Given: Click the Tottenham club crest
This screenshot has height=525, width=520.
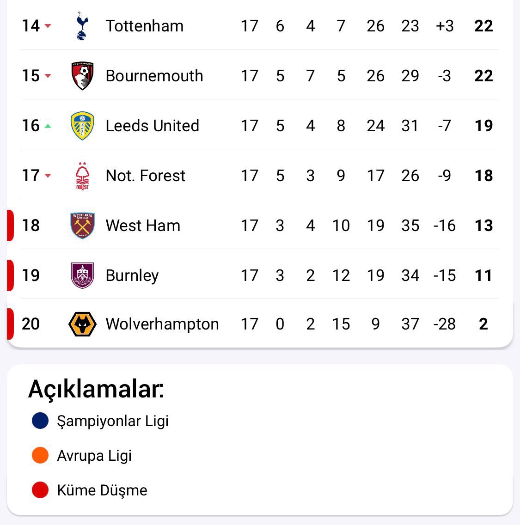Looking at the screenshot, I should [x=82, y=26].
